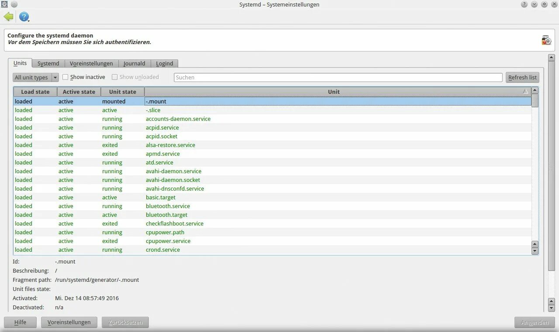Image resolution: width=559 pixels, height=332 pixels.
Task: Select basic.target row
Action: tap(272, 197)
